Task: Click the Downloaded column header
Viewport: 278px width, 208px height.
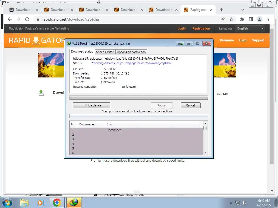Action: [x=91, y=124]
